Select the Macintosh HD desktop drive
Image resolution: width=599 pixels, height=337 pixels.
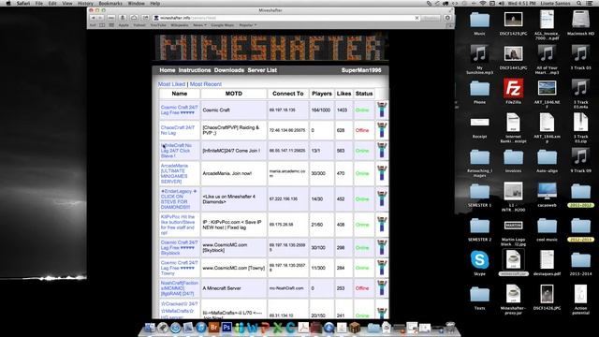point(580,22)
